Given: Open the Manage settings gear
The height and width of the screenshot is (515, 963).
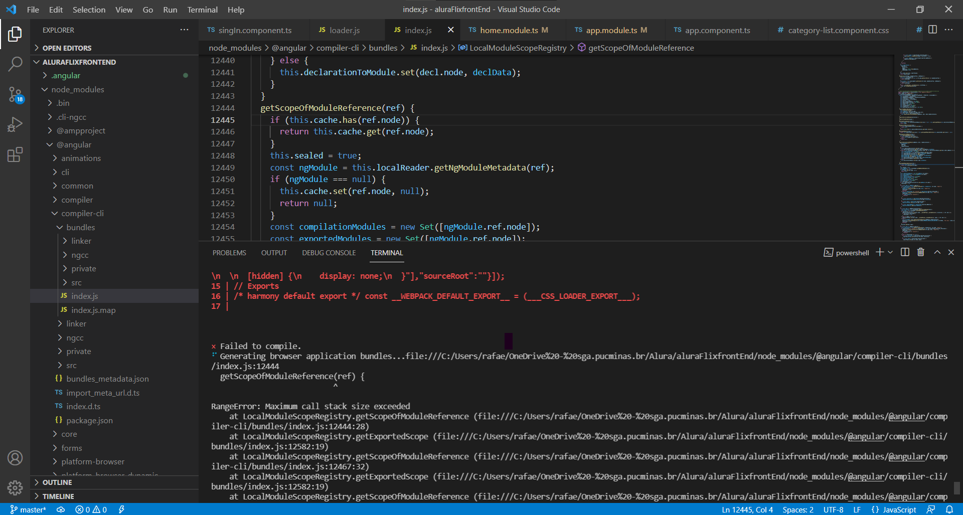Looking at the screenshot, I should pos(15,488).
